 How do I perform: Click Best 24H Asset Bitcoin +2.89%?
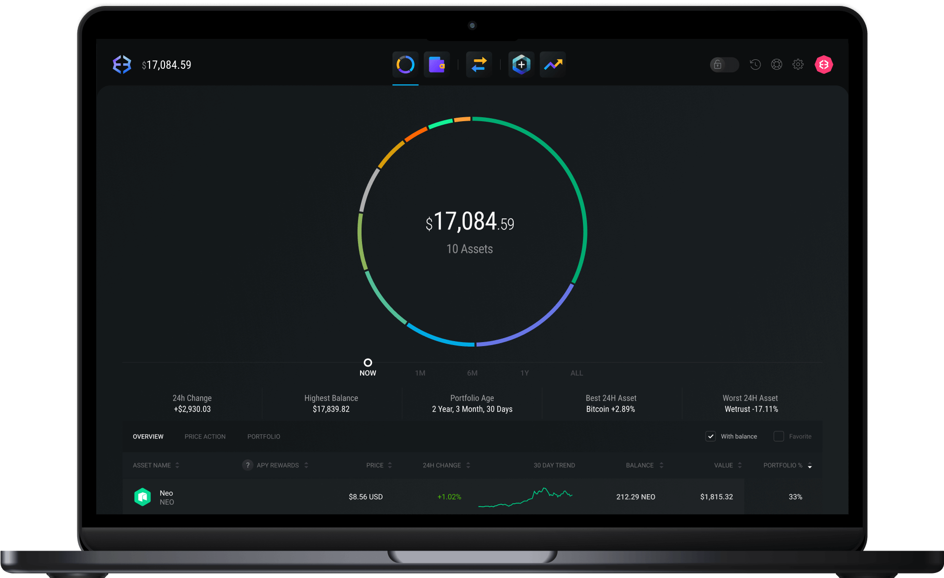[611, 409]
